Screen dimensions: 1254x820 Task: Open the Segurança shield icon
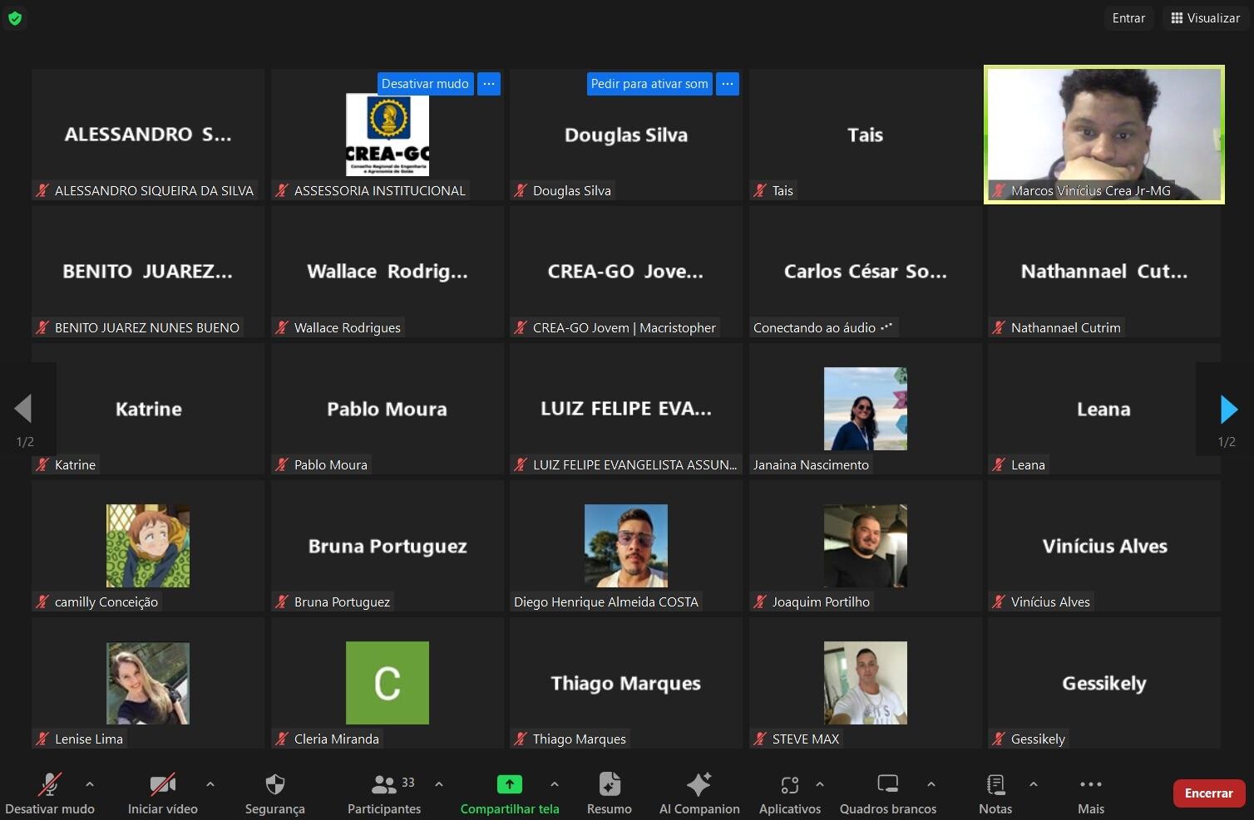tap(275, 783)
